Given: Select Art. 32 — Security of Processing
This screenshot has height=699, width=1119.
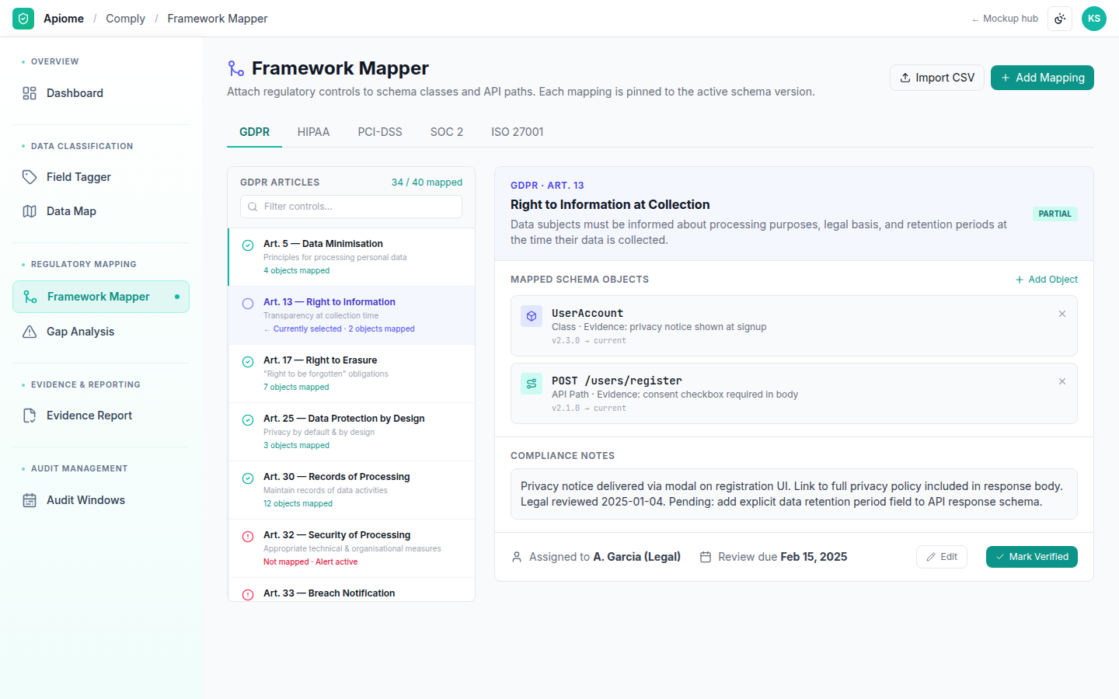Looking at the screenshot, I should pos(351,548).
